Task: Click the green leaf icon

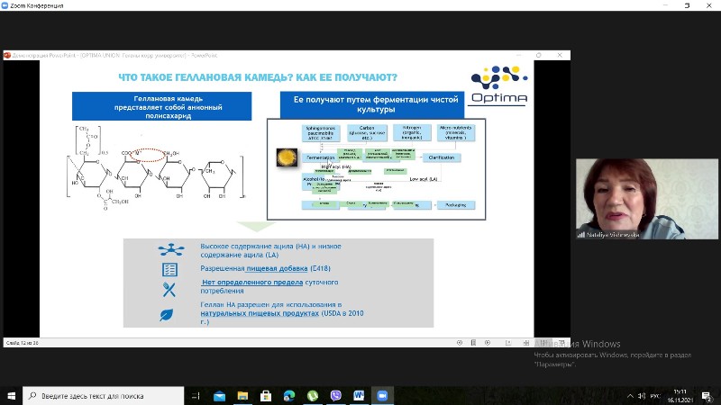Action: 167,314
